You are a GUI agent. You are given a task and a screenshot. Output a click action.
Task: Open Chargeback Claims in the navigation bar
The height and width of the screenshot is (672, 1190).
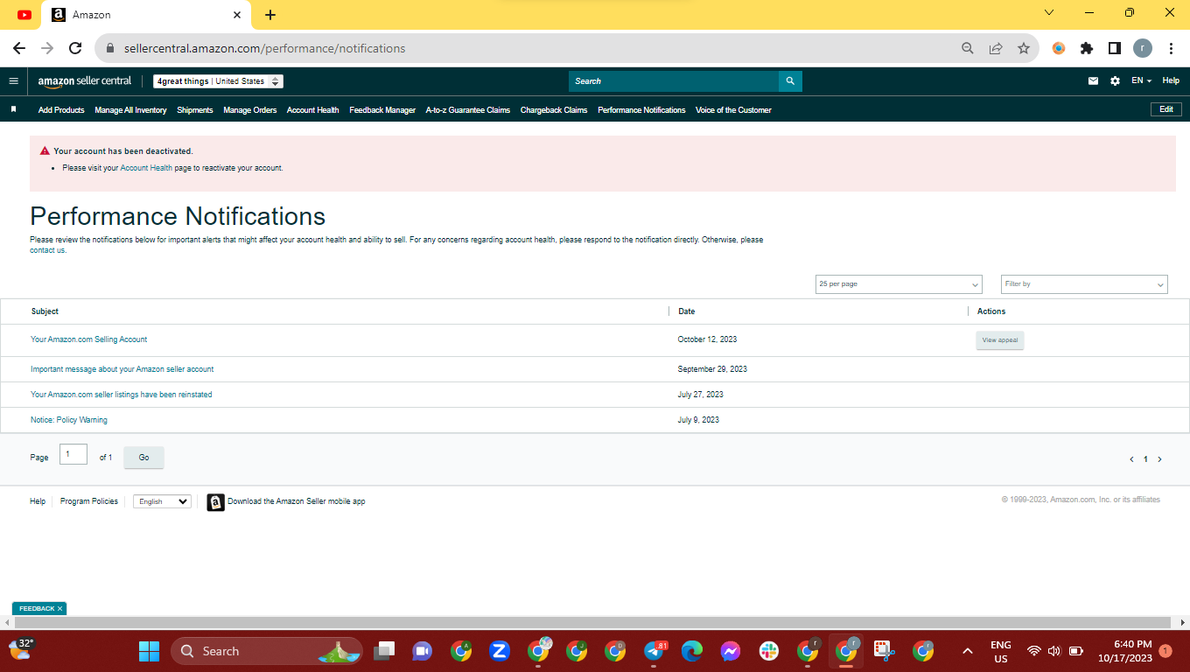pos(554,110)
